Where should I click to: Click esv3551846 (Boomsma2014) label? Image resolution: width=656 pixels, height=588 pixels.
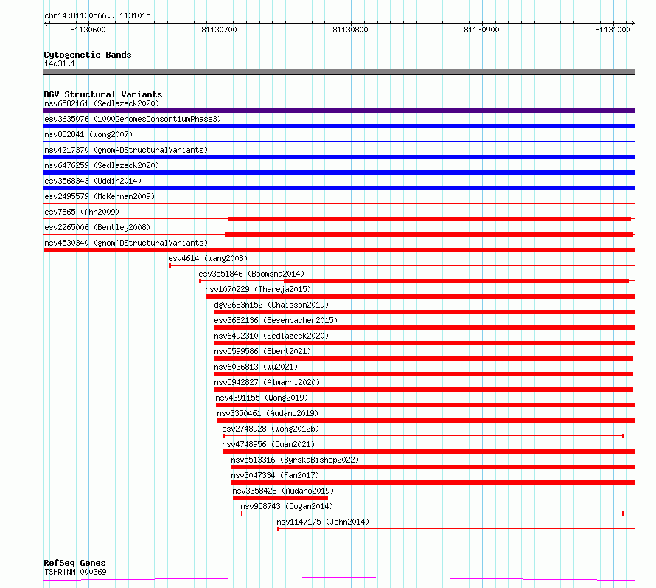[251, 274]
